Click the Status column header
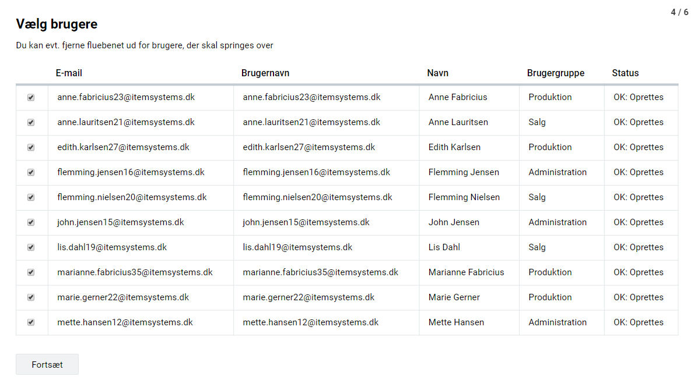Viewport: 698px width, 391px height. pos(625,73)
